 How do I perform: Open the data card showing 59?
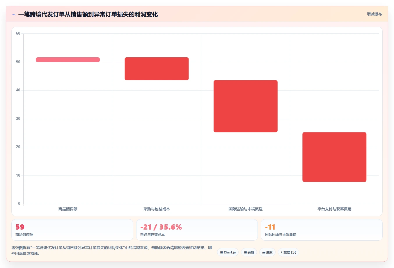pos(72,230)
